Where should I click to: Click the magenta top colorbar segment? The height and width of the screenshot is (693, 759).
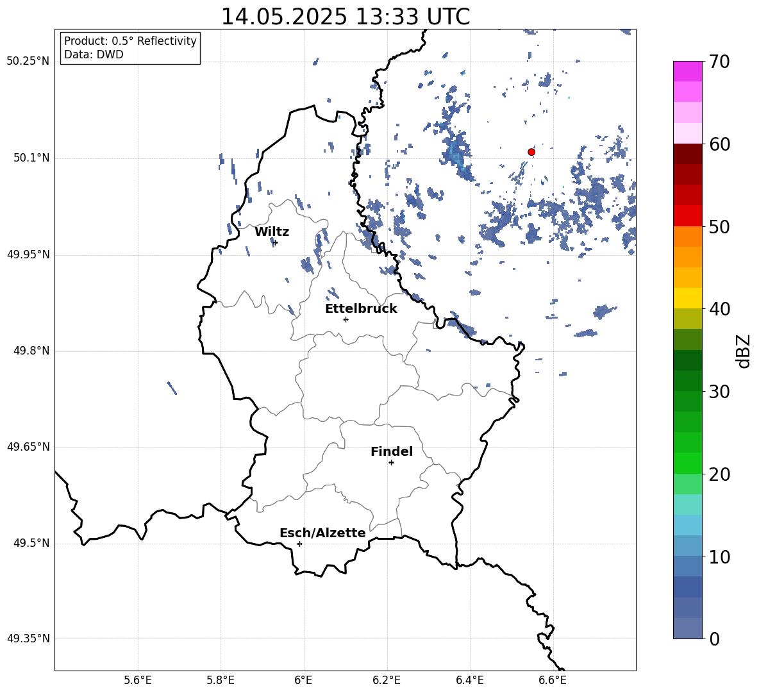687,71
